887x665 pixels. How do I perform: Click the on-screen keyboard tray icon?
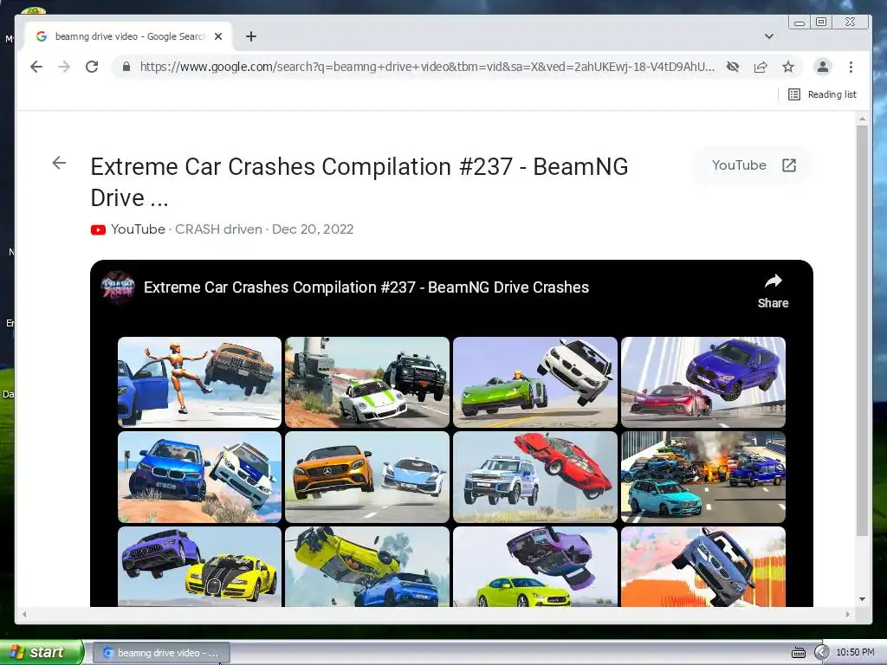coord(798,653)
